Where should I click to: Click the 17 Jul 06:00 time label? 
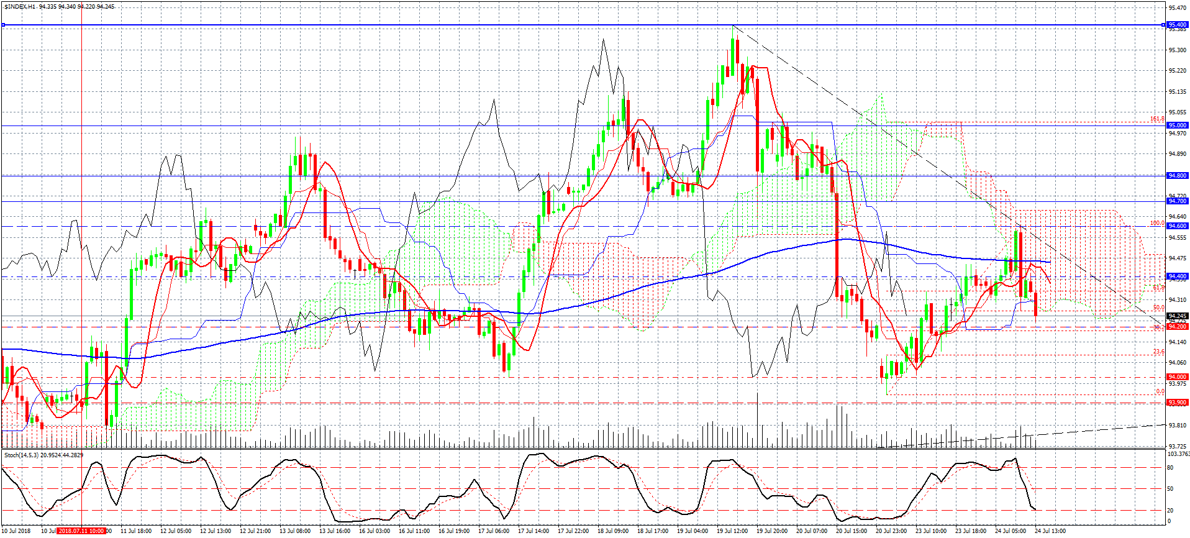tap(494, 531)
